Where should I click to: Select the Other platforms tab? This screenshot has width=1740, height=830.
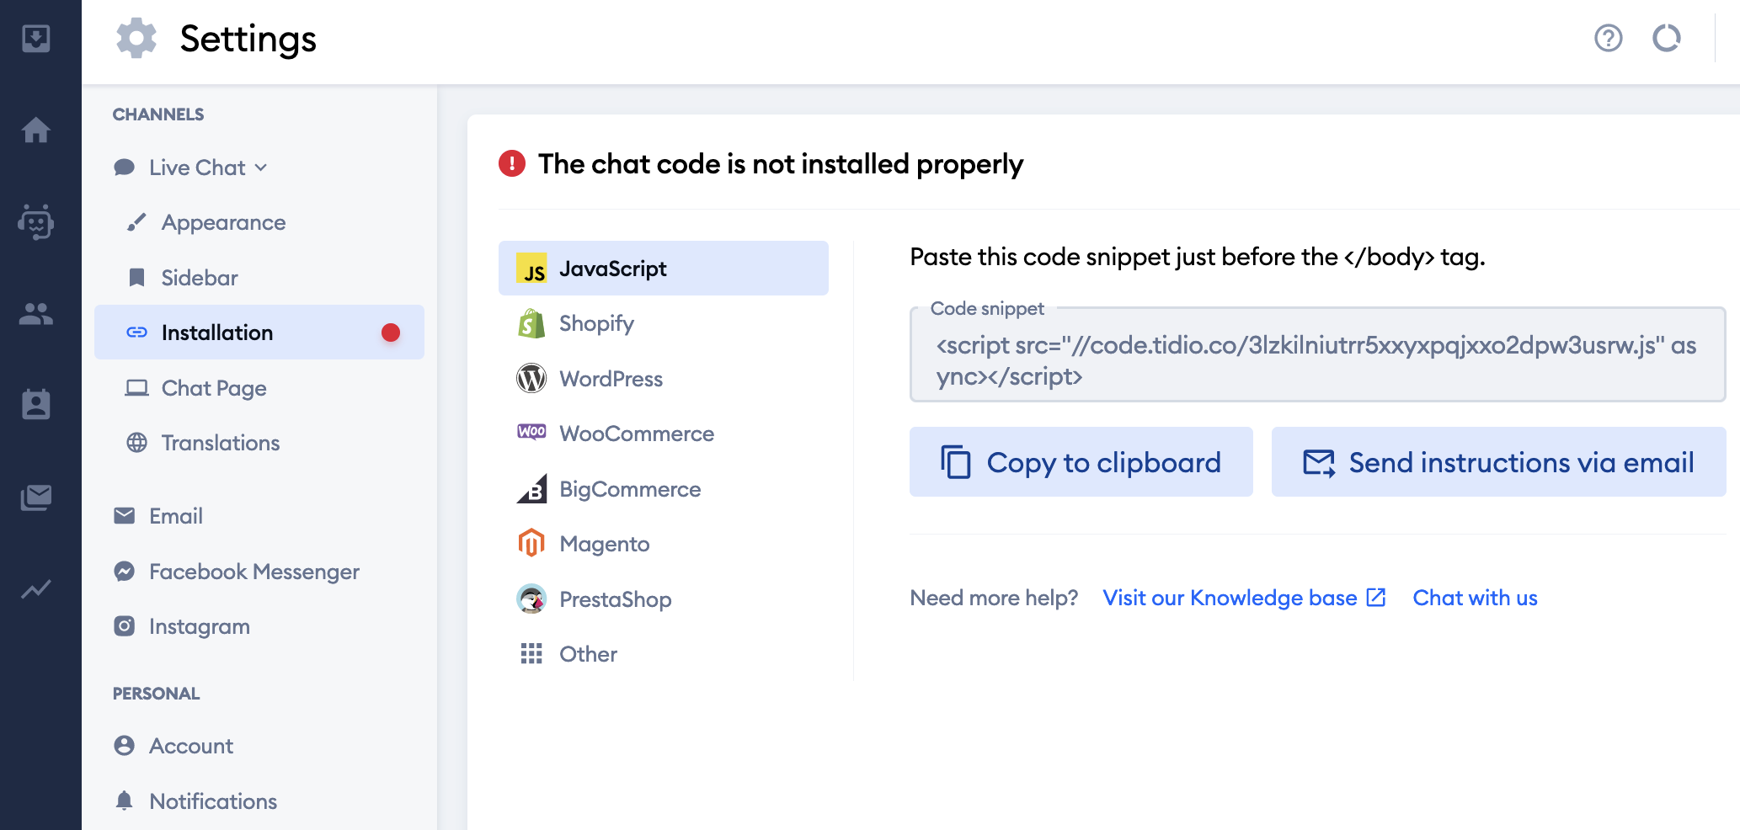point(664,654)
